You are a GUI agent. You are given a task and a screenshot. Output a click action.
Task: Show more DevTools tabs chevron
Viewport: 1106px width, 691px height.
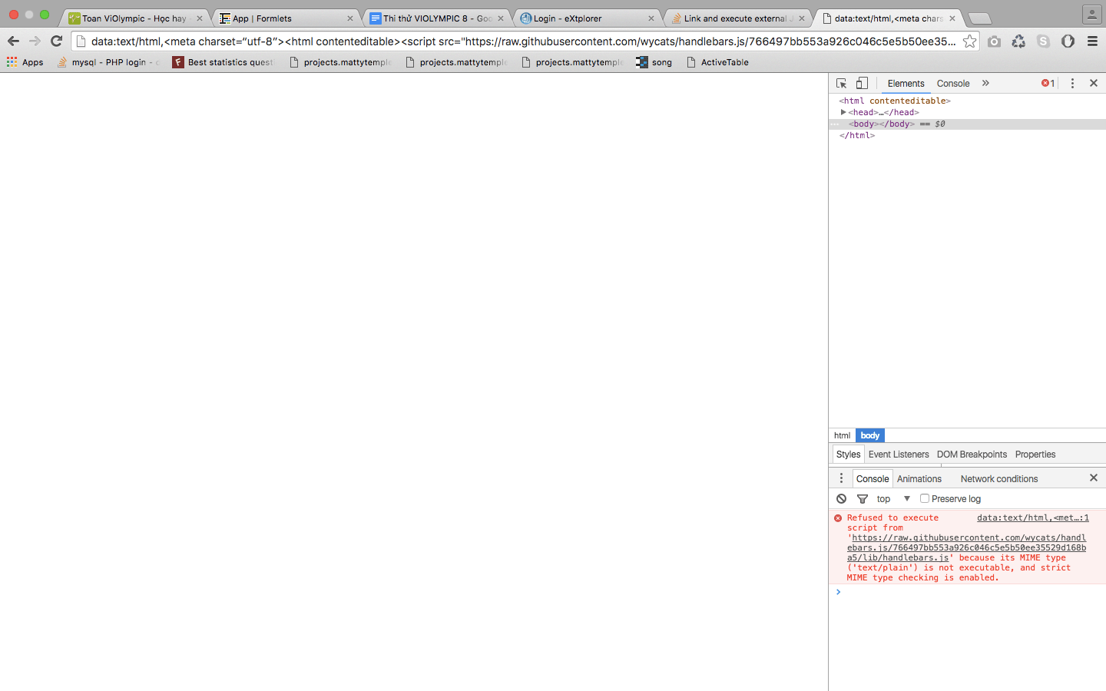point(985,83)
